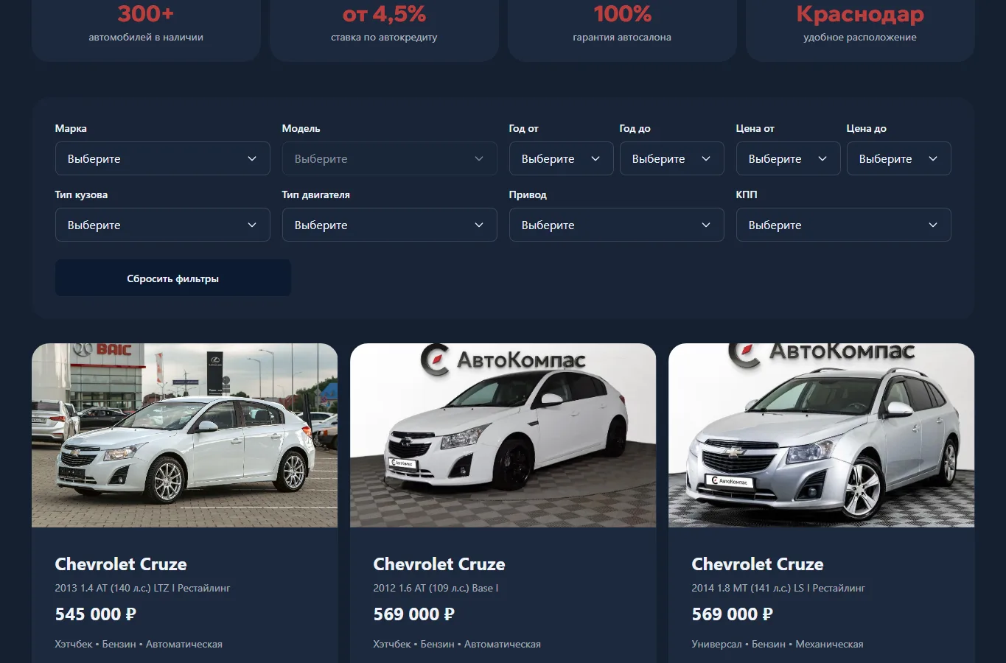Click the Chevrolet Cruze title priced 545 000 ₽
1006x663 pixels.
[x=121, y=564]
